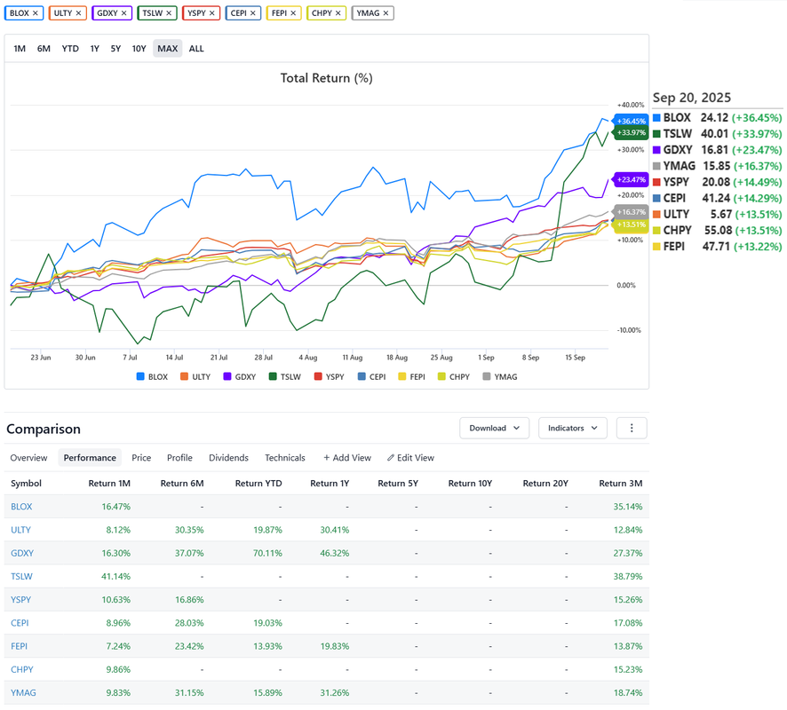Viewport: 787px width, 710px height.
Task: Open the Download dropdown
Action: point(495,428)
